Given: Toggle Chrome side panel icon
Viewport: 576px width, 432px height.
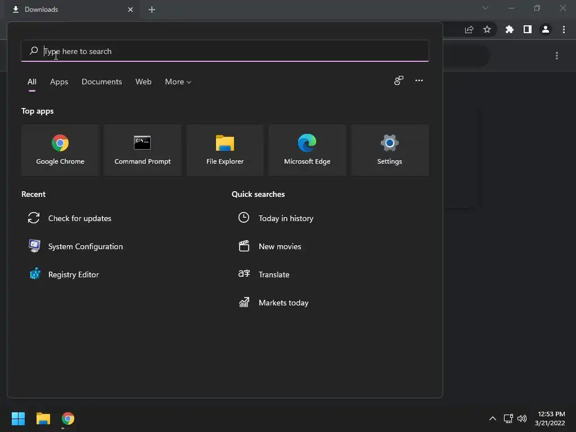Looking at the screenshot, I should [527, 29].
